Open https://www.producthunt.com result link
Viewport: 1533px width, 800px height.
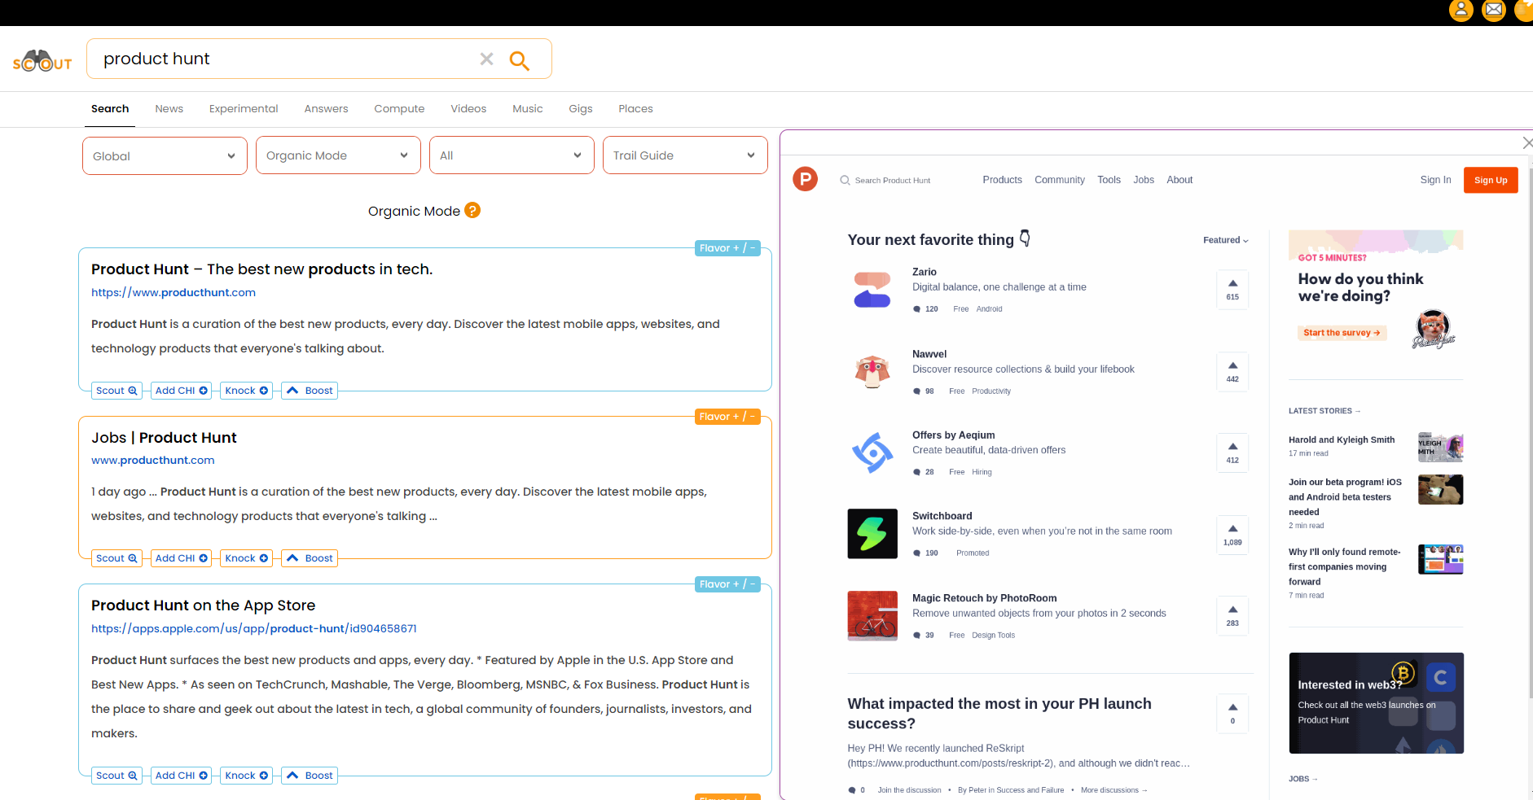(x=174, y=293)
